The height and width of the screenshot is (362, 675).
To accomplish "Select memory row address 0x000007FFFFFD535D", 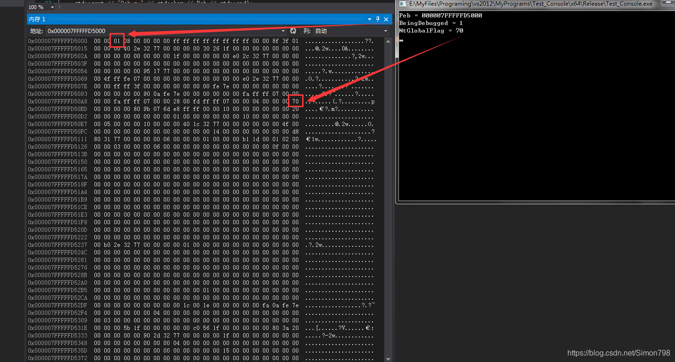I will point(58,351).
